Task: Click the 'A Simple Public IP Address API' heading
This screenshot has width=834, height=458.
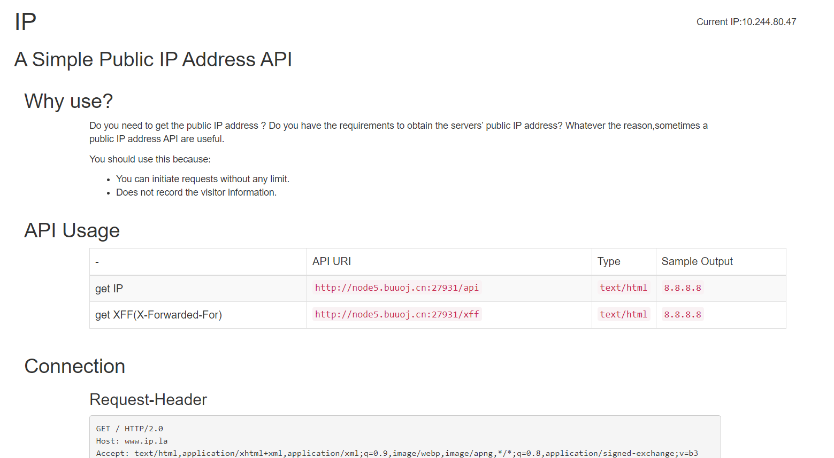Action: (153, 59)
